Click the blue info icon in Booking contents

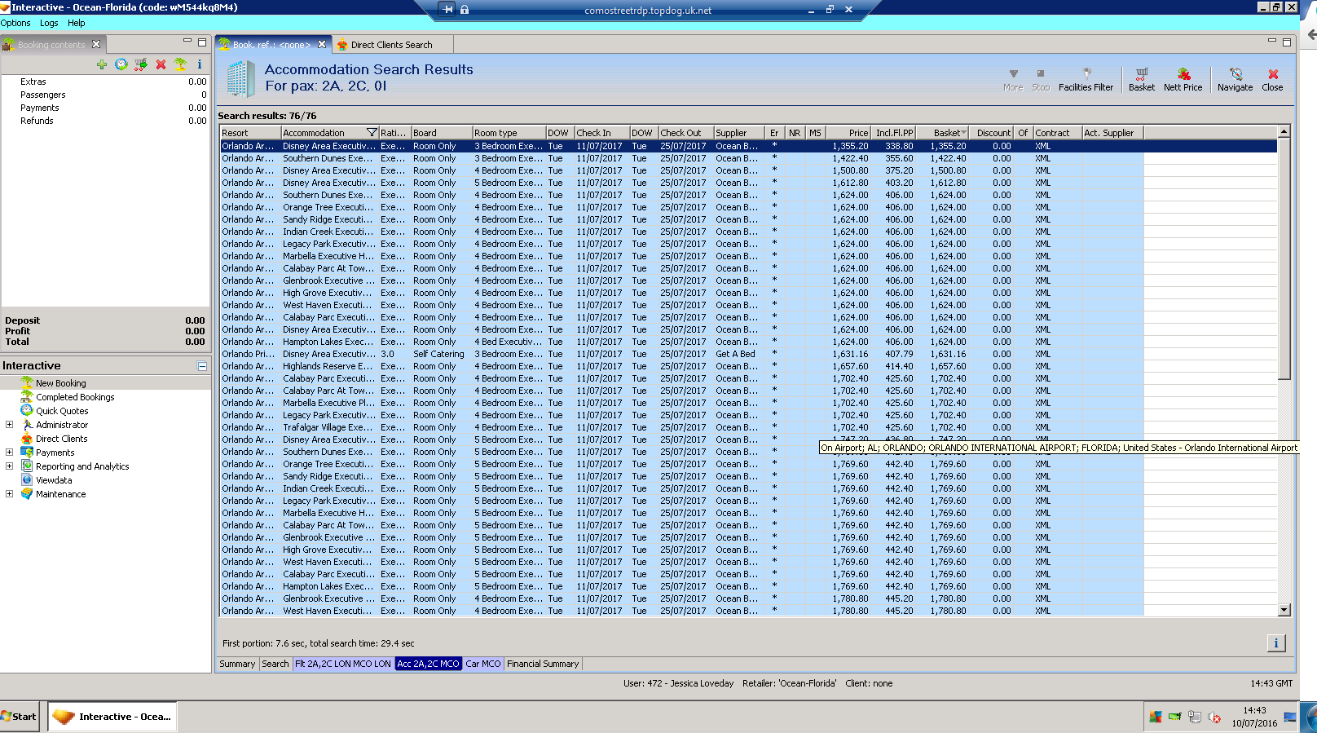(x=199, y=64)
